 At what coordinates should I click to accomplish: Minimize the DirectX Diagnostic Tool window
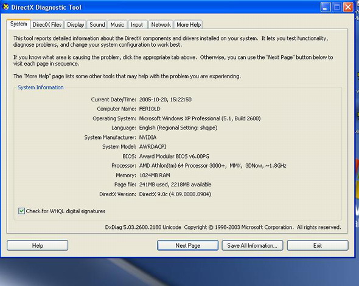point(326,7)
